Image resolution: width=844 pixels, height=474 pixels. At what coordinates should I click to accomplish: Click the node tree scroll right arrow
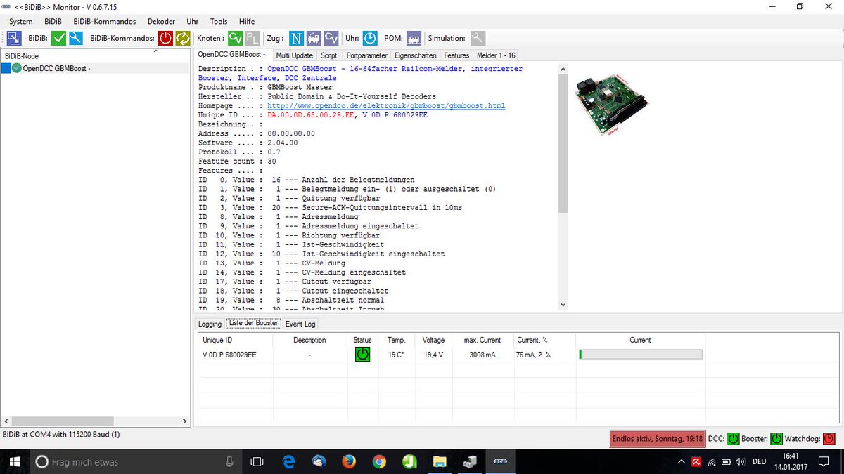tap(185, 421)
